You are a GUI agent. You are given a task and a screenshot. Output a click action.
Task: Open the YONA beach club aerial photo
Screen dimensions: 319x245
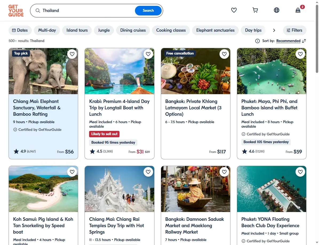[x=272, y=189]
